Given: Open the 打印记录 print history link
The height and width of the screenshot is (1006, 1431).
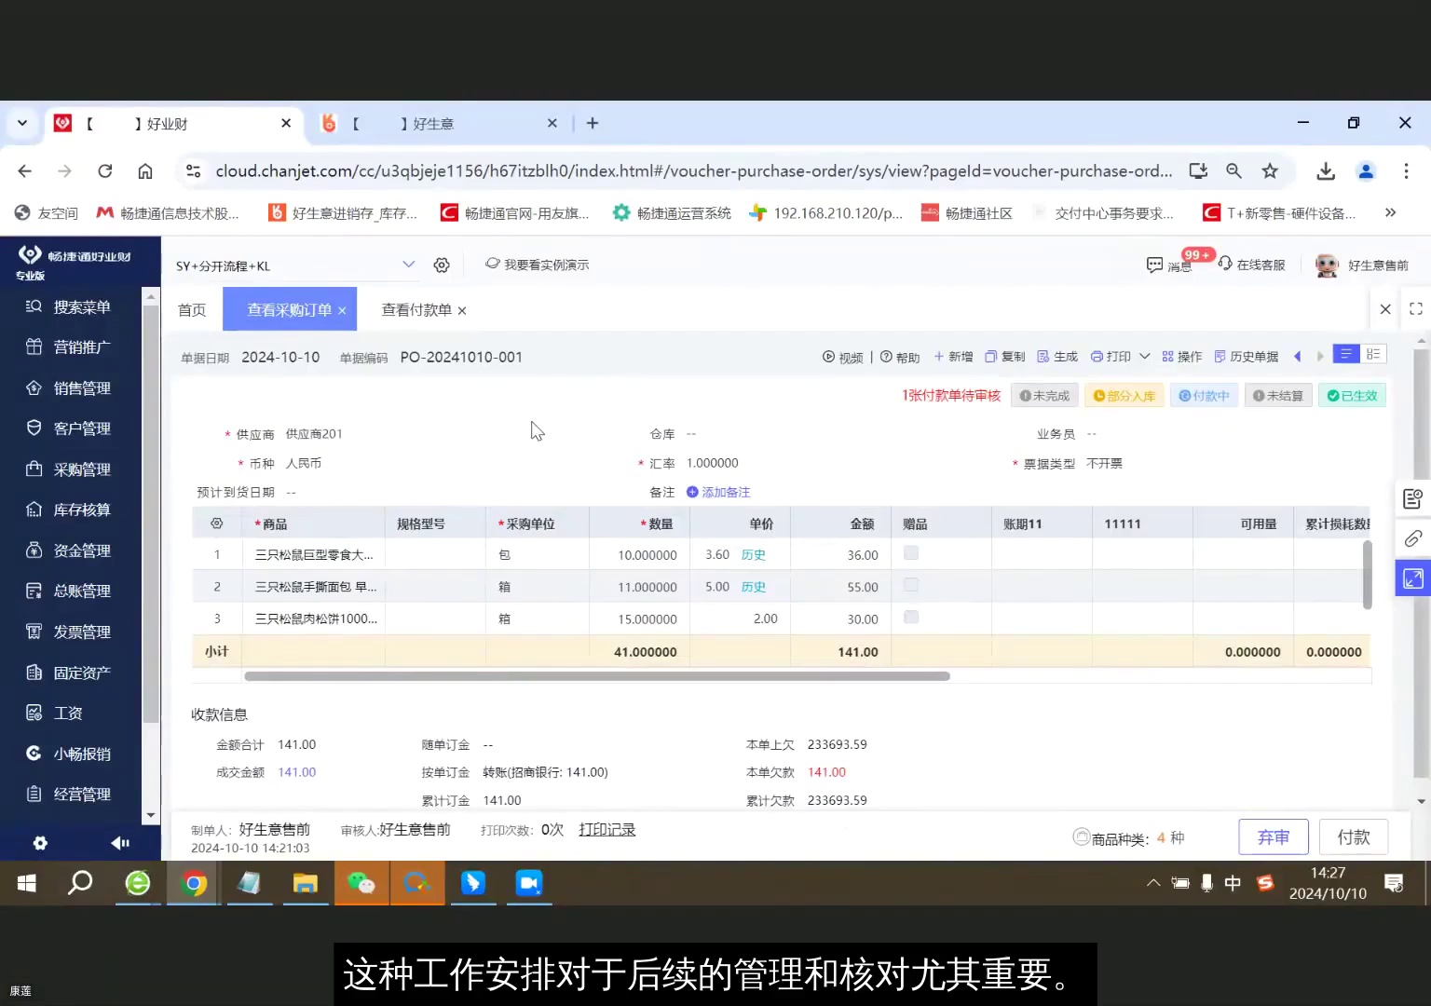Looking at the screenshot, I should [606, 829].
